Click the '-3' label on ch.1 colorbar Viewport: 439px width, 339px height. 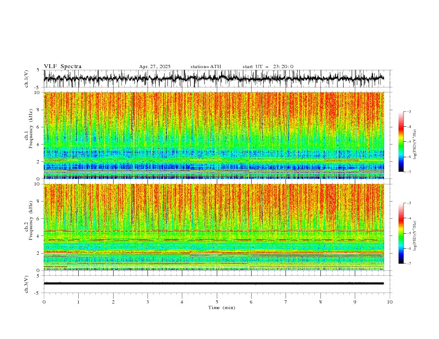[409, 111]
